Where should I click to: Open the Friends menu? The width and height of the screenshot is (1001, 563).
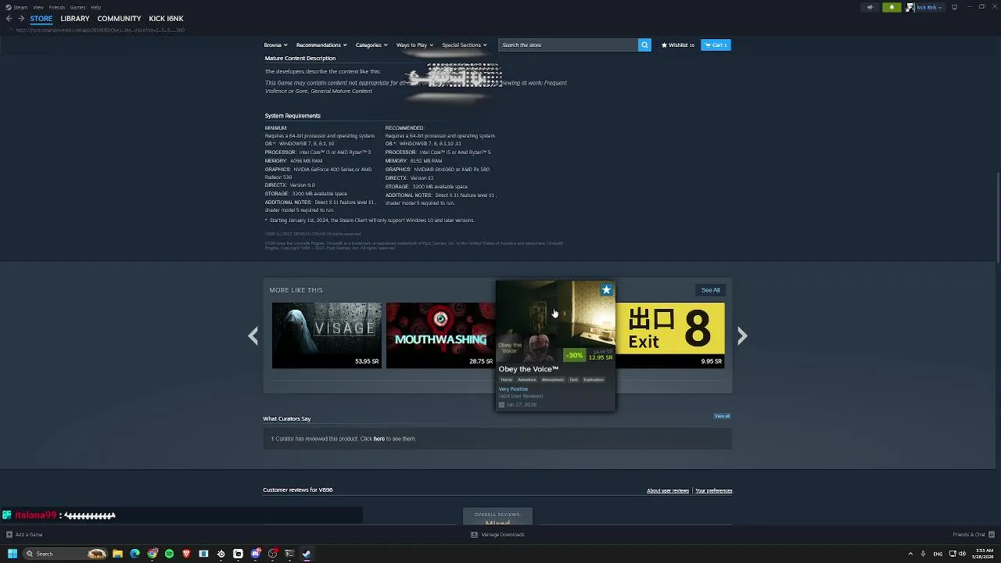coord(57,7)
